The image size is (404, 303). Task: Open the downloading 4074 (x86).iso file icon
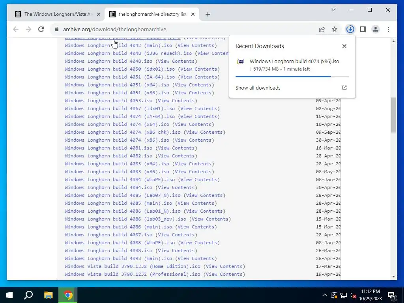pos(240,61)
